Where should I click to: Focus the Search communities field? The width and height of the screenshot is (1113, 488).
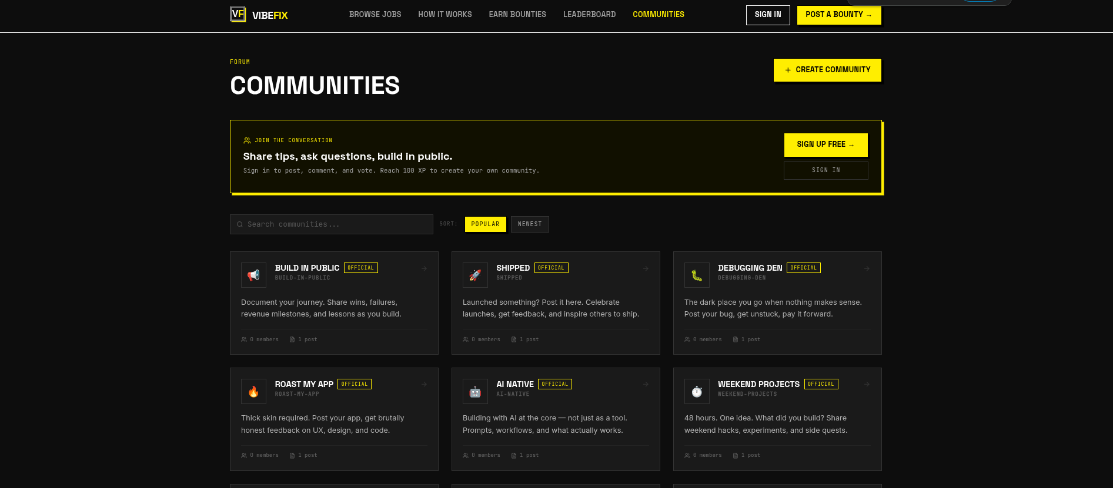tap(332, 224)
